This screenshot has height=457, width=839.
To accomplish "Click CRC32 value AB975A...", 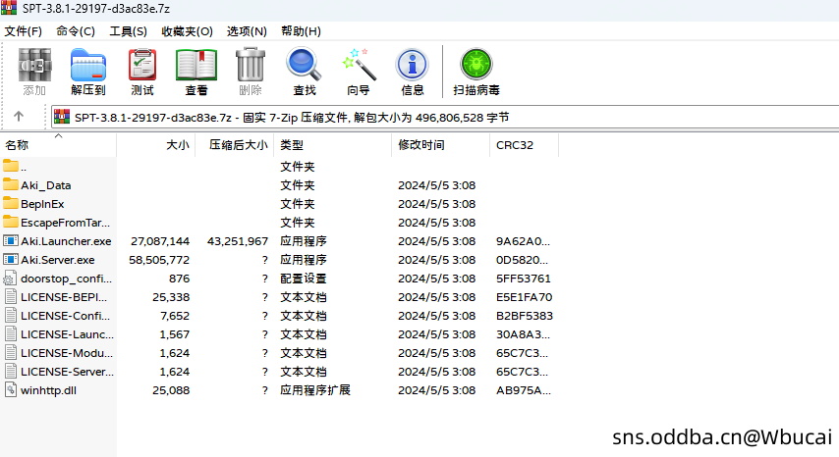I will 524,390.
